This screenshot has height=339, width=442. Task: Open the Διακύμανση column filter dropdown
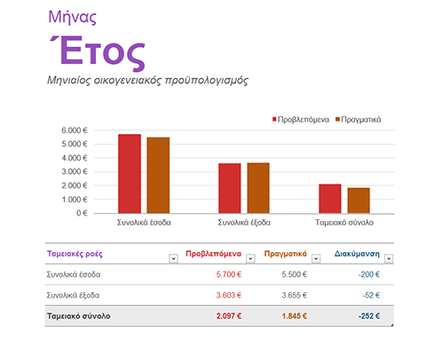389,259
